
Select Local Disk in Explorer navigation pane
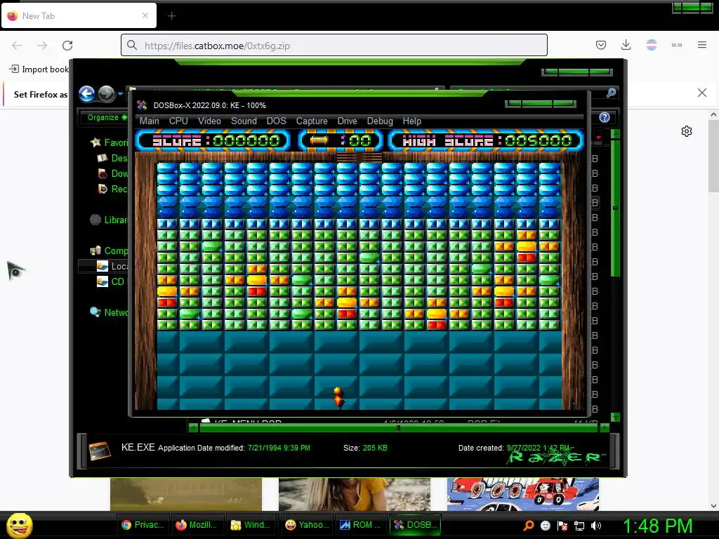(x=112, y=266)
